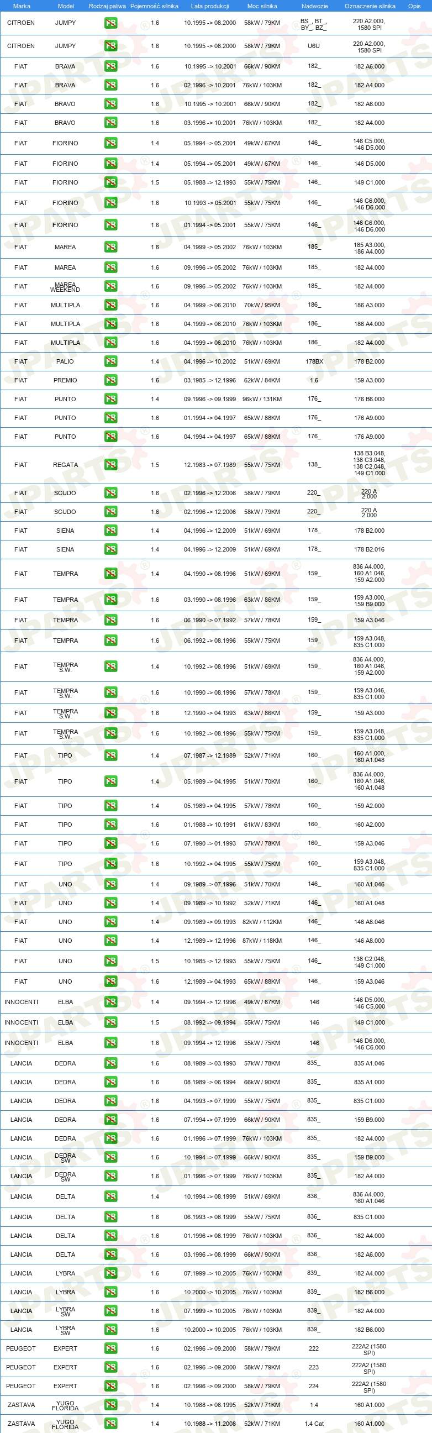
Task: Click the Nadwozie column header
Action: point(315,6)
